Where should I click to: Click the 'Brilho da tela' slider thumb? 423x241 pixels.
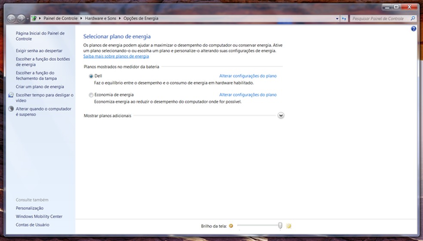click(x=280, y=226)
